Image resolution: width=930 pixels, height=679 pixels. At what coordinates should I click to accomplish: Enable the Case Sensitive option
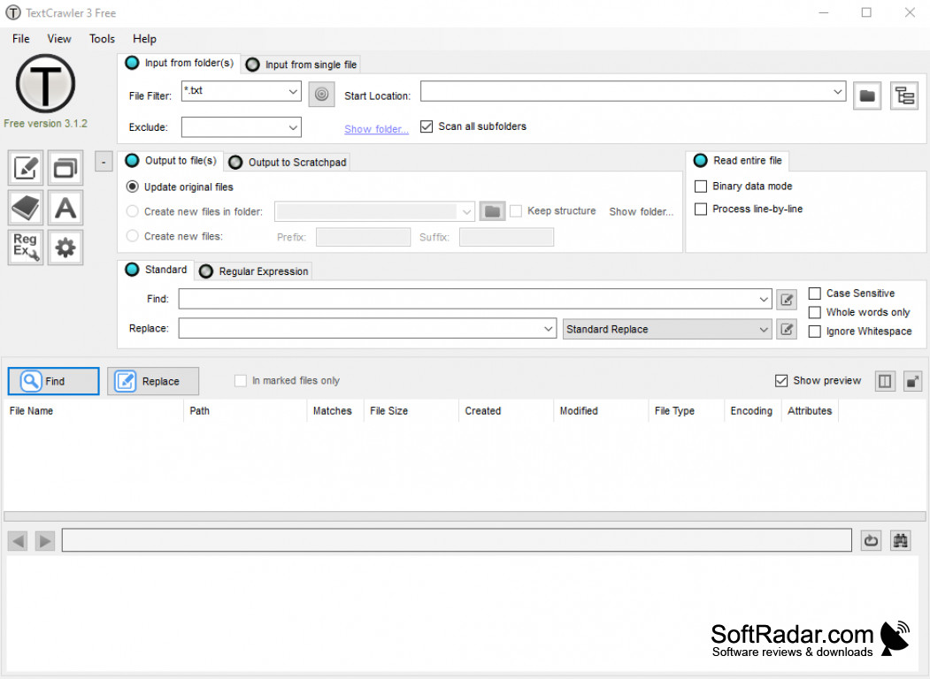[814, 293]
